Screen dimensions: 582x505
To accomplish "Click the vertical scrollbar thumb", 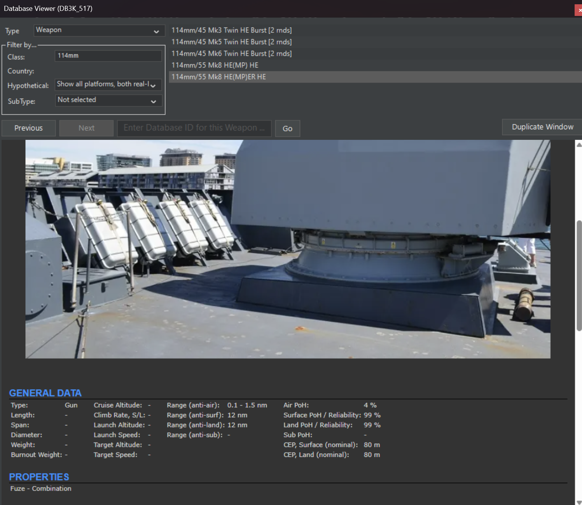I will click(x=579, y=276).
